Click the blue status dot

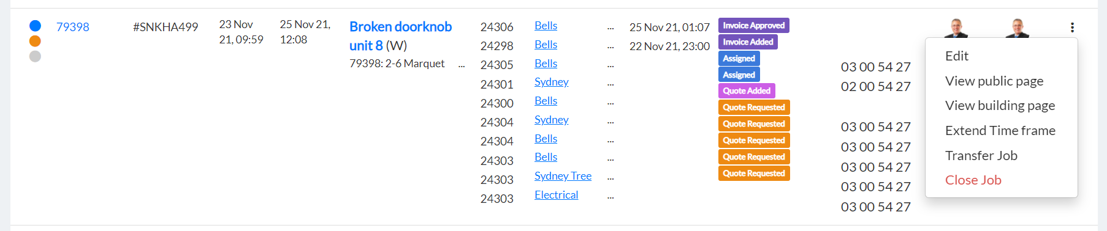tap(35, 26)
